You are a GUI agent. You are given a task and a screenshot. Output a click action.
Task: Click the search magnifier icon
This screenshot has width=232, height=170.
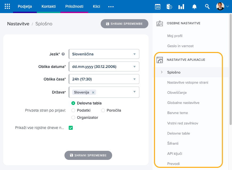click(207, 7)
